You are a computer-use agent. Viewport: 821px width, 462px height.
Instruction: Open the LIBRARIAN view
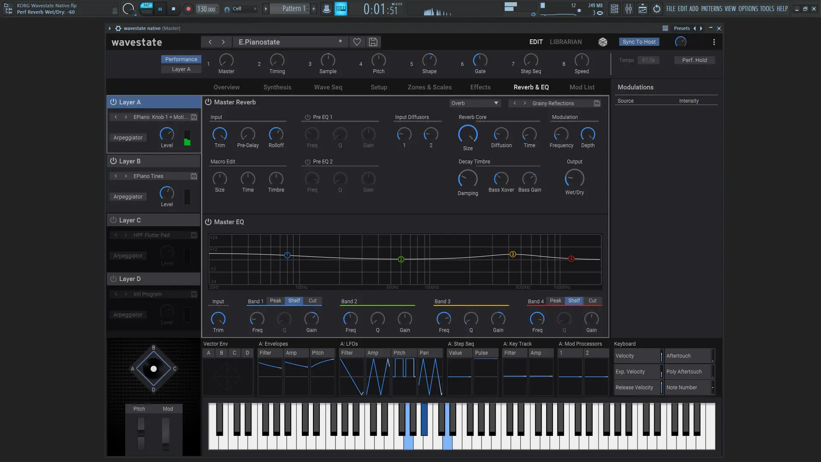click(x=565, y=42)
